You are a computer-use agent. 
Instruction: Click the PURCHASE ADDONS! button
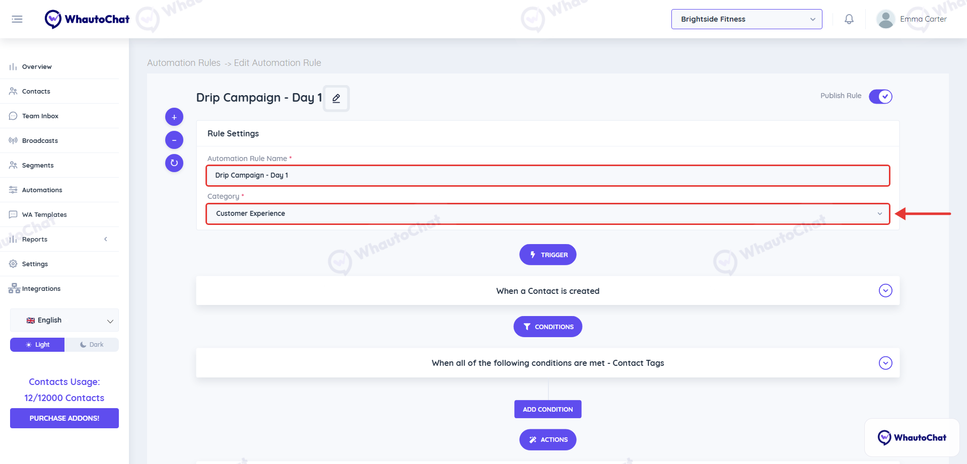click(x=64, y=418)
